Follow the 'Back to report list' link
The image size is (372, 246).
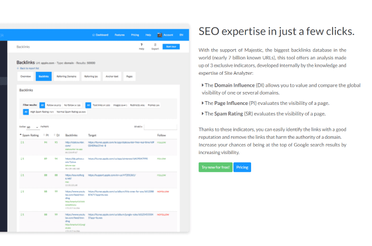[28, 68]
